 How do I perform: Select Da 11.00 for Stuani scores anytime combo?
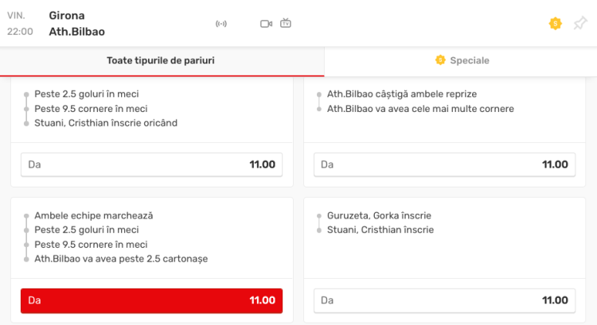[x=151, y=164]
